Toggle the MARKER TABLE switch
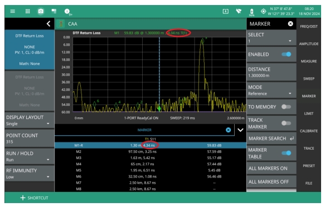 click(x=286, y=153)
